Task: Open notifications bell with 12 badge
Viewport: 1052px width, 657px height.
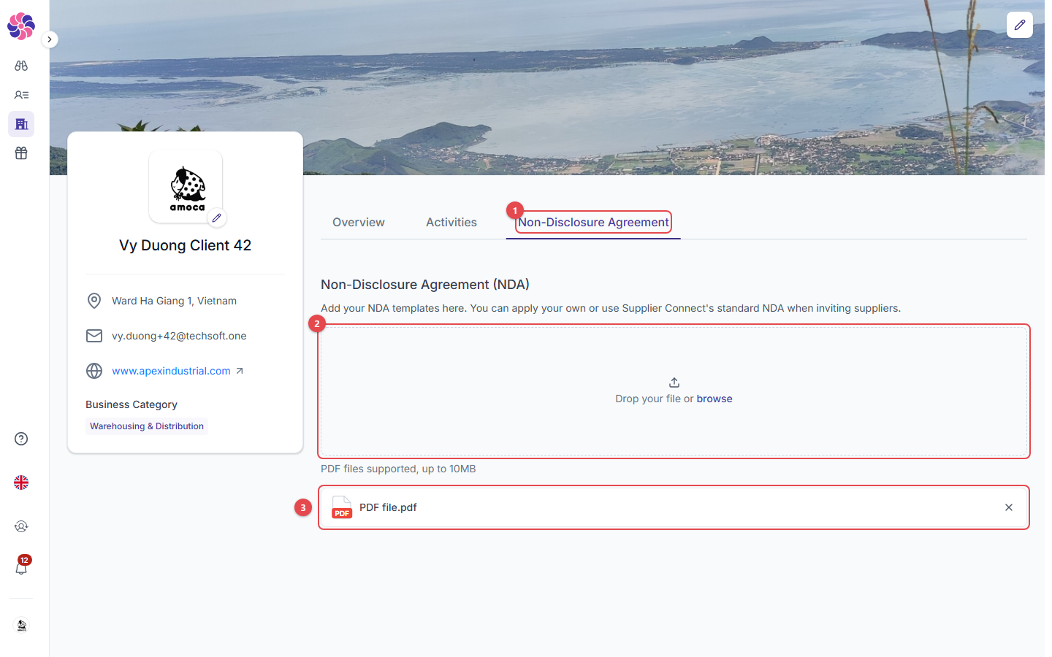Action: (21, 566)
